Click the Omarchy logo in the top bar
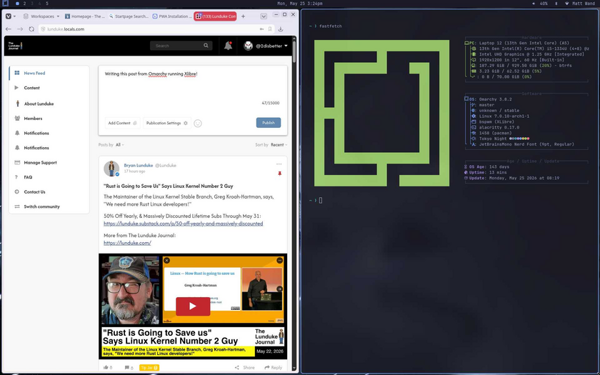Viewport: 600px width, 375px height. point(6,4)
